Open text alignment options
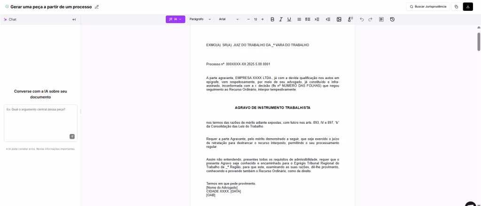 [x=299, y=19]
